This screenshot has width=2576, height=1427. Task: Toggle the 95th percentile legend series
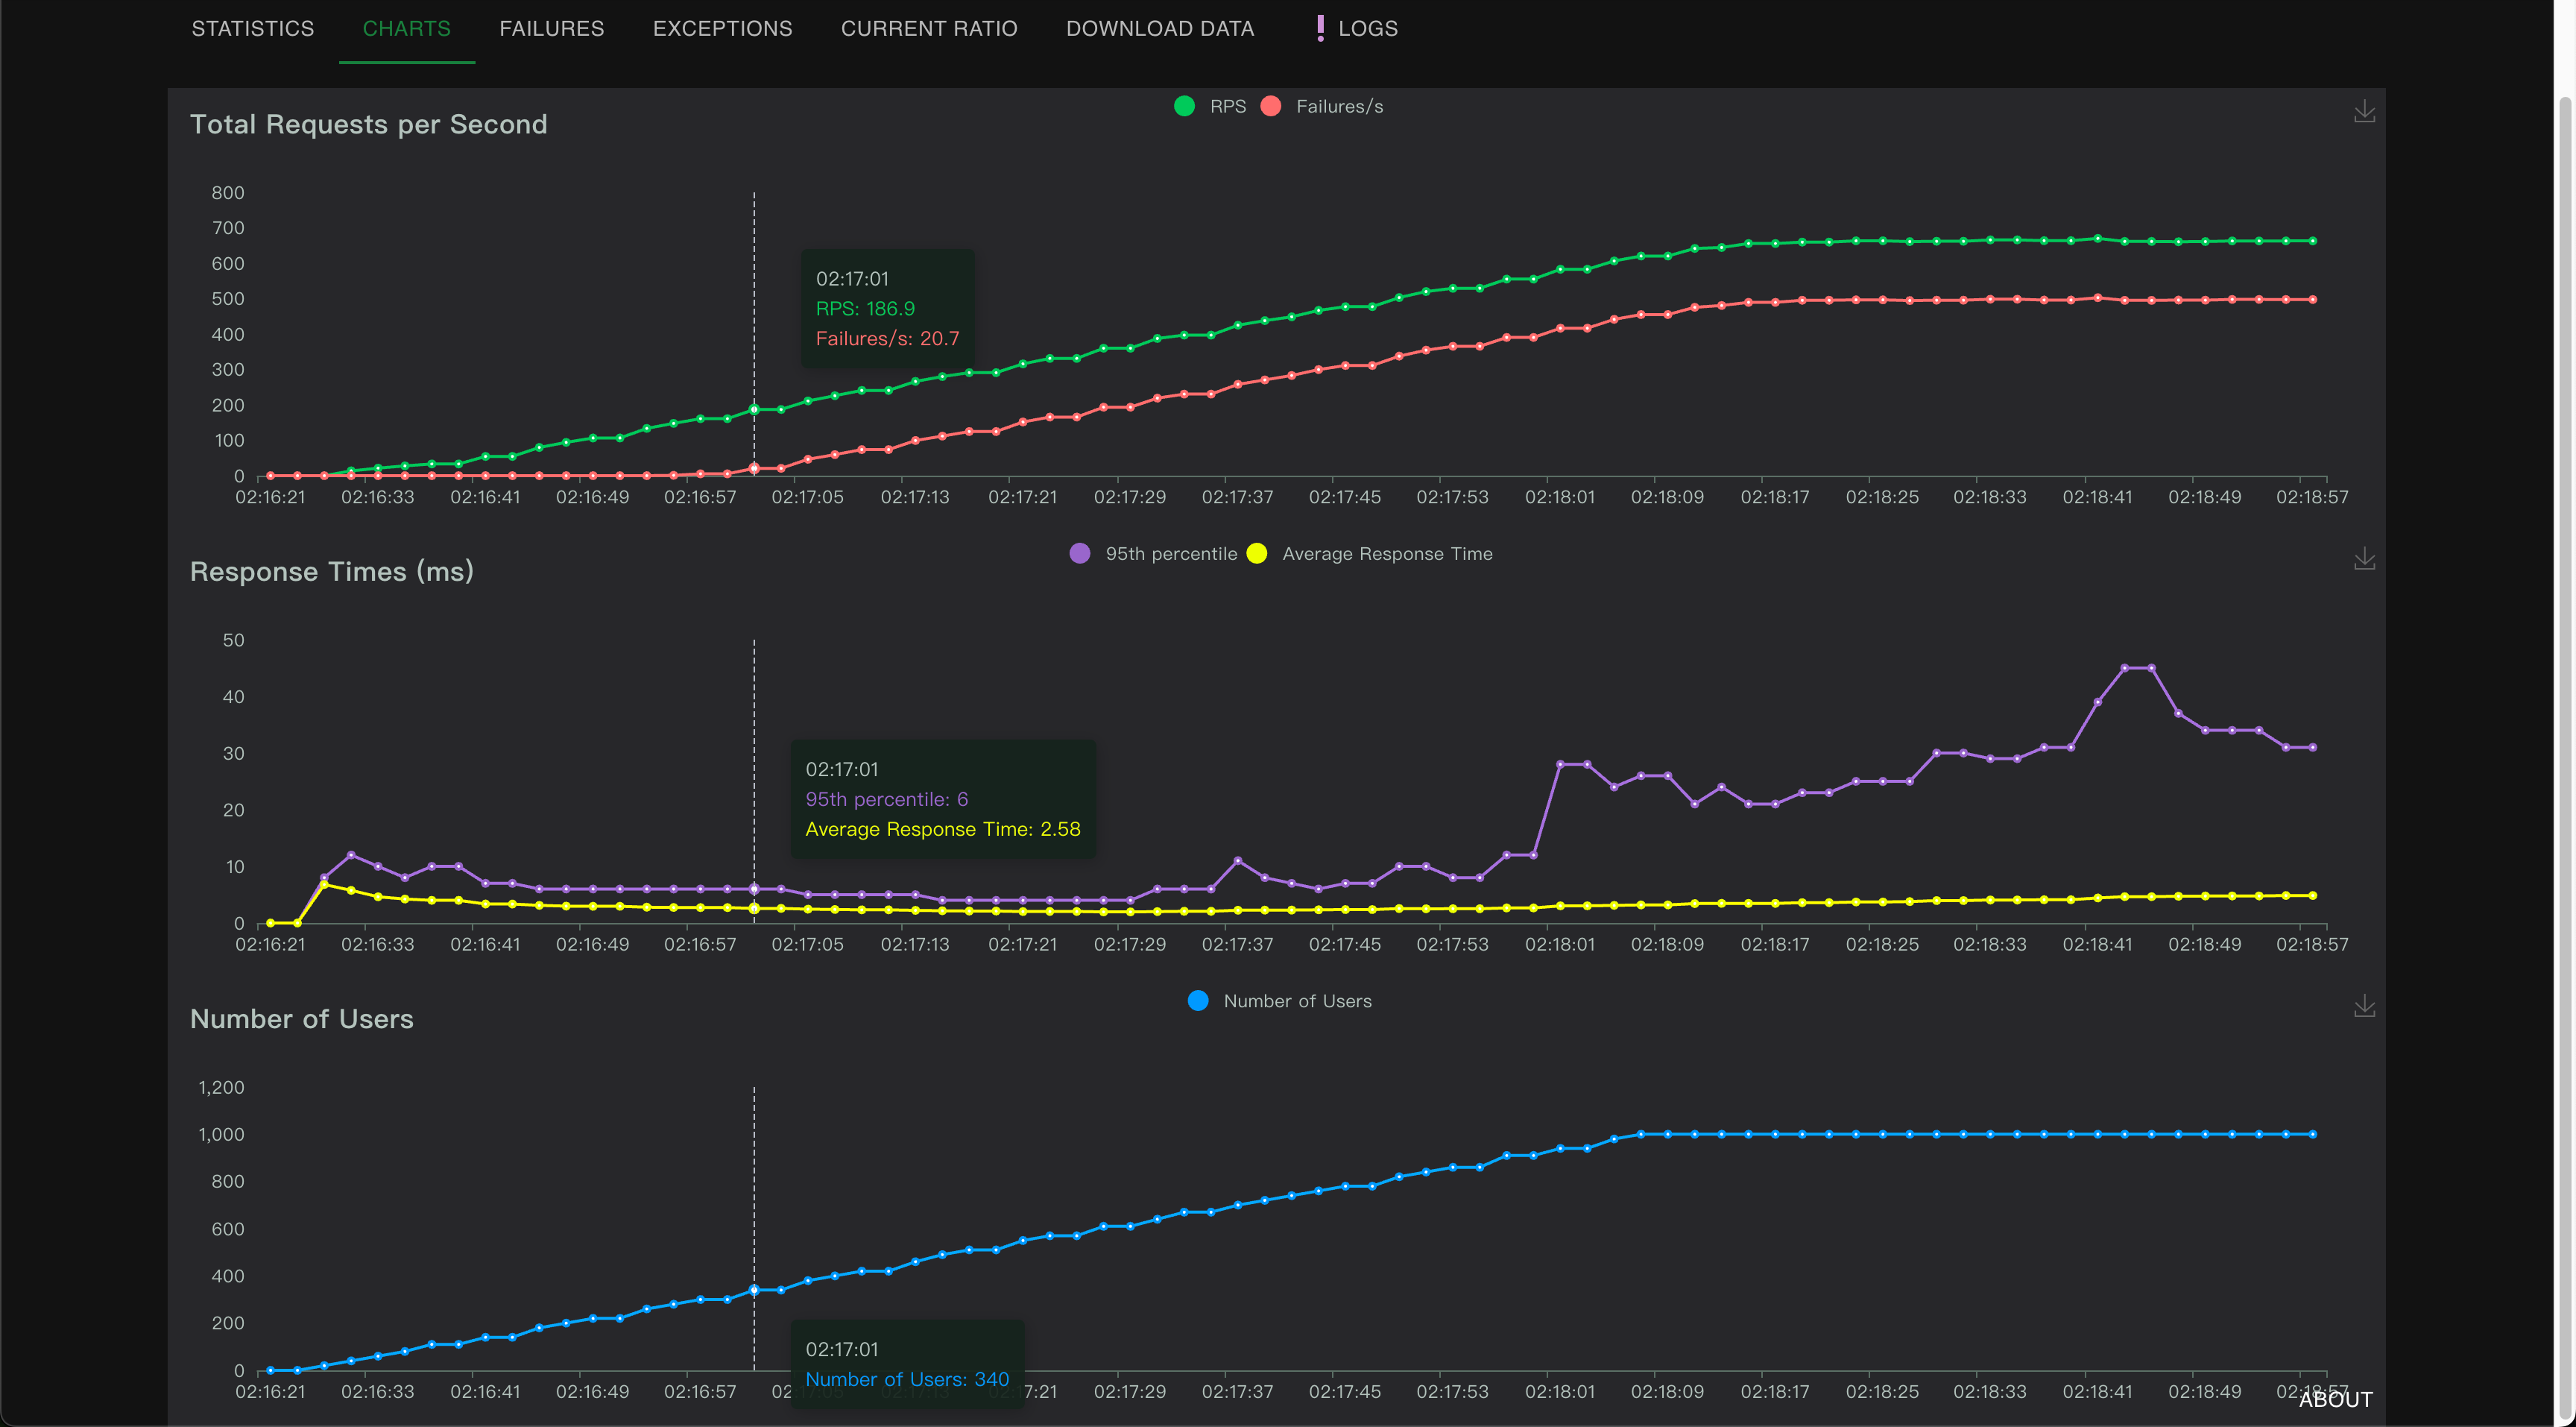pos(1153,554)
